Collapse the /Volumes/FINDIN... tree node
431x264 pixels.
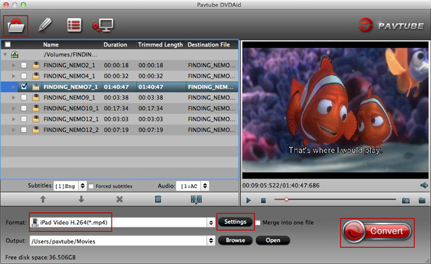(x=5, y=54)
